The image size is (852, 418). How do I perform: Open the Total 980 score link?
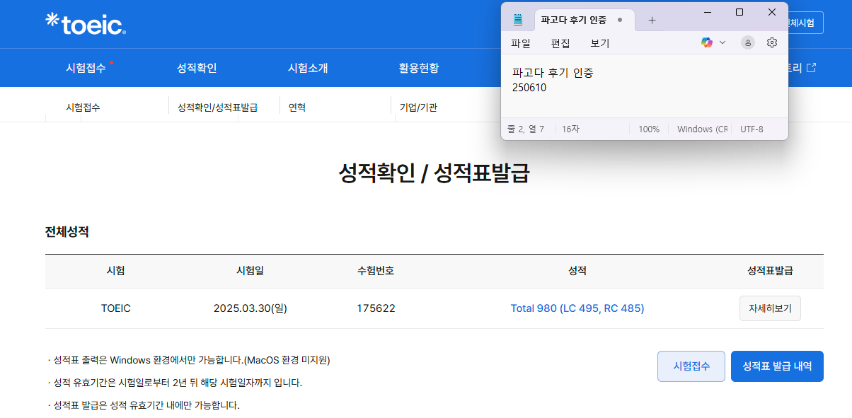(577, 308)
